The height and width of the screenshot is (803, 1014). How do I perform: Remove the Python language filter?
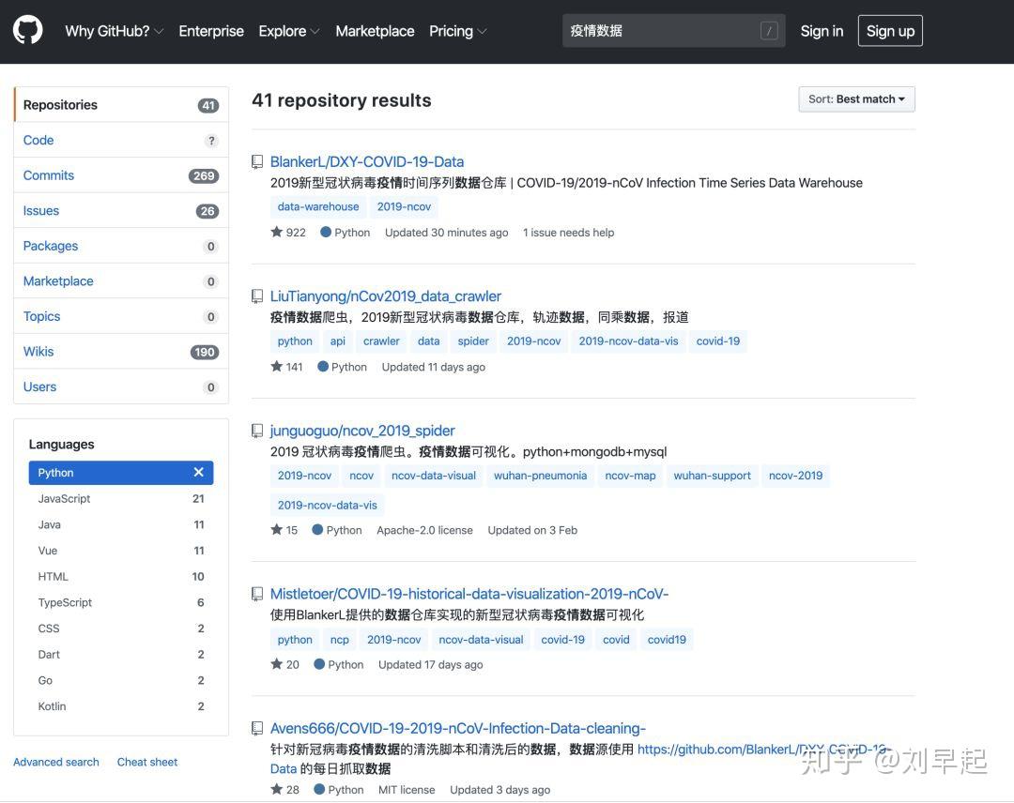198,472
